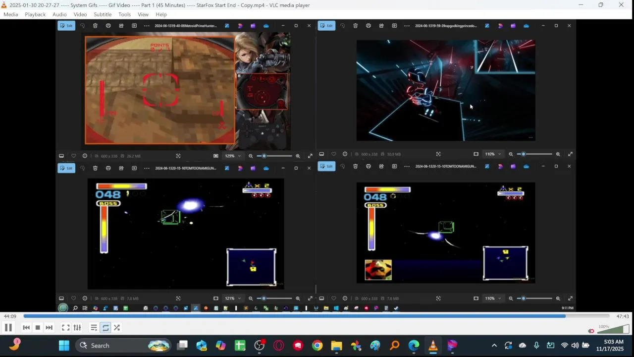634x357 pixels.
Task: Click share icon in MetroidPrimeHunter photo window
Action: pyautogui.click(x=121, y=26)
